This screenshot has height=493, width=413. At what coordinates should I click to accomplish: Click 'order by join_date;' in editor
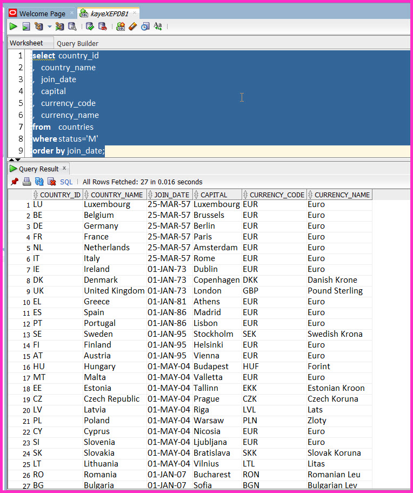tap(69, 151)
